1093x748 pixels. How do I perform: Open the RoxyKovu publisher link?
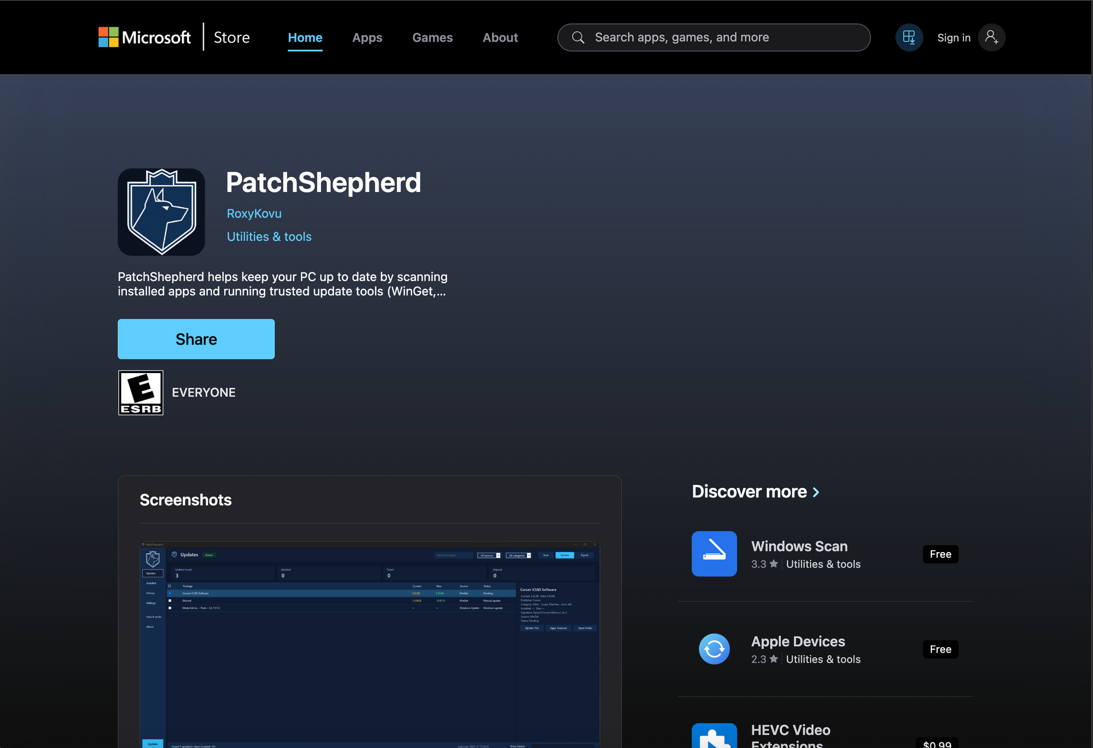(x=254, y=214)
